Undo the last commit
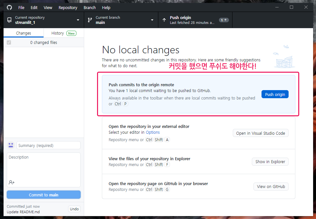 pyautogui.click(x=74, y=209)
